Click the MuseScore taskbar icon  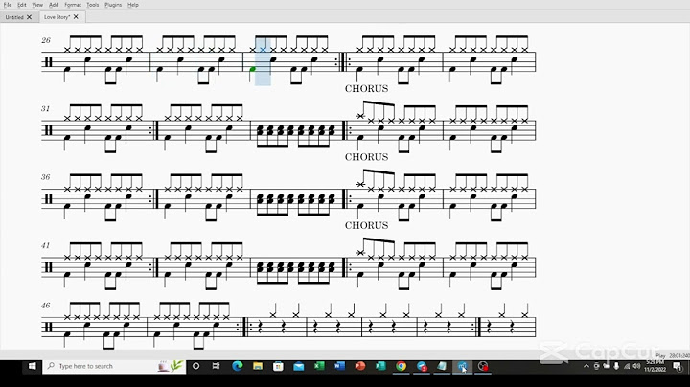click(x=463, y=366)
